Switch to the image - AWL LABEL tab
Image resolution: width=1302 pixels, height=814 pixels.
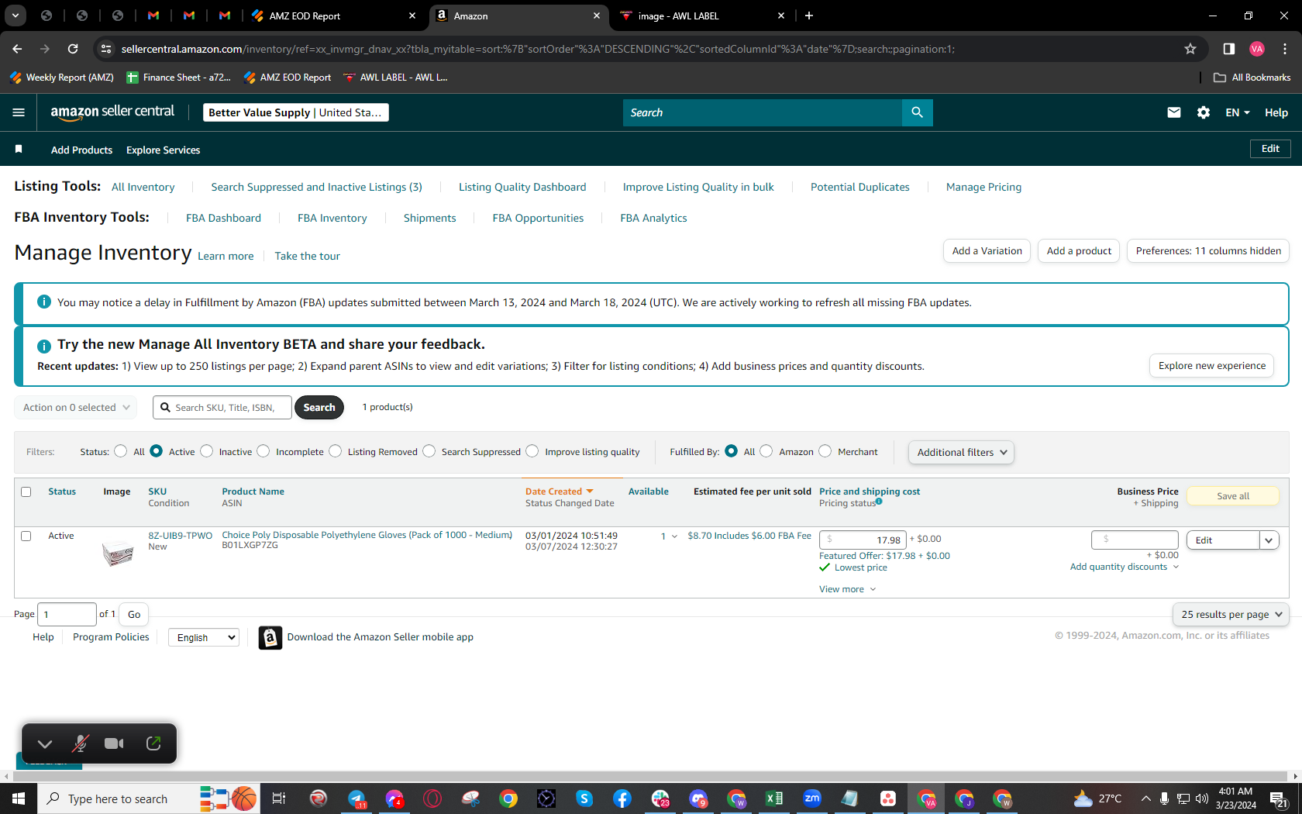coord(703,16)
